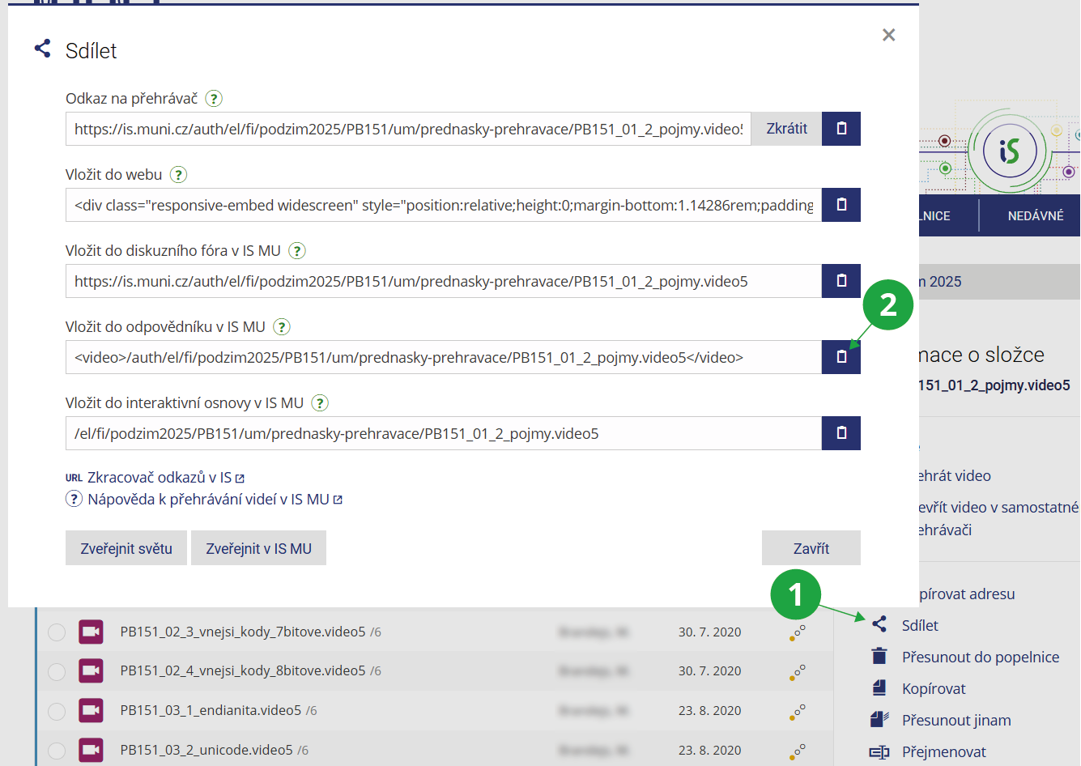Select the PB151_03_2_unicode.video5 radio button
This screenshot has height=766, width=1081.
click(57, 751)
